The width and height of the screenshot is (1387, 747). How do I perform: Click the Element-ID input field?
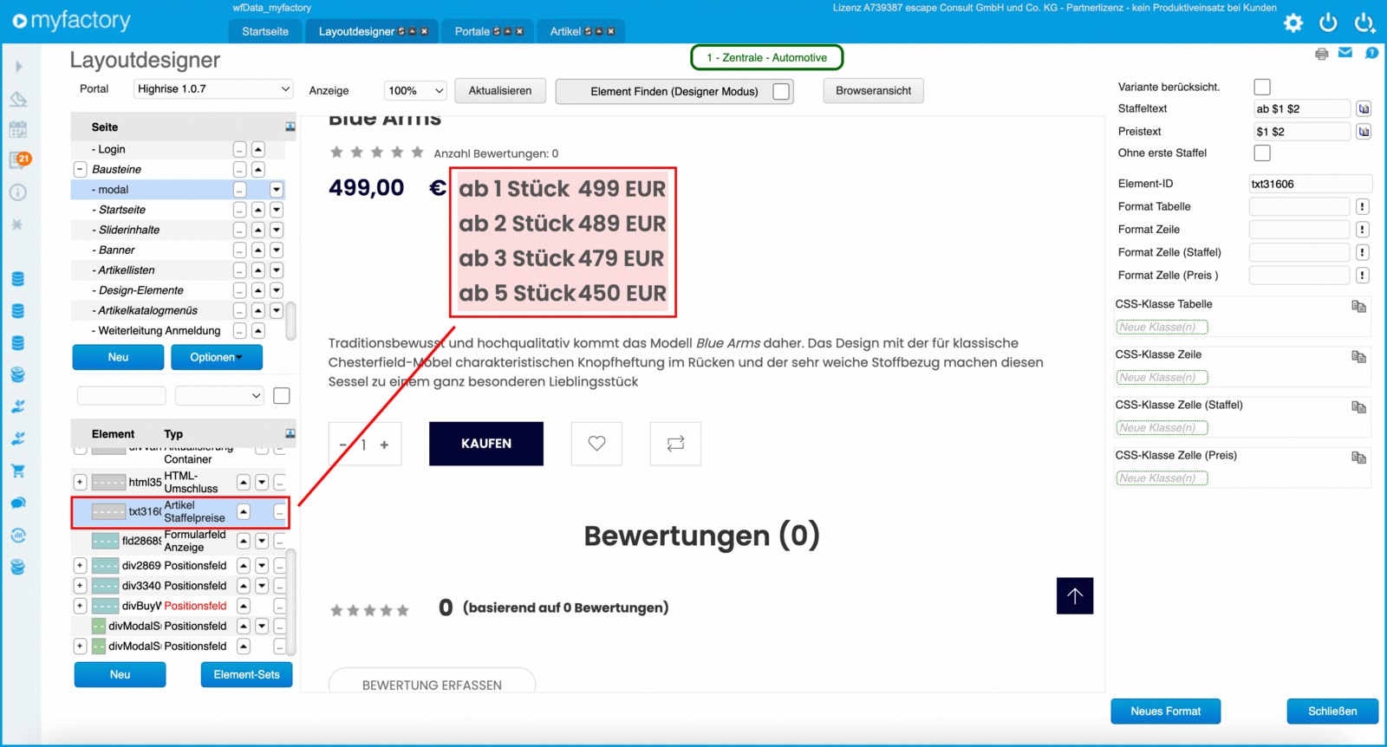pyautogui.click(x=1310, y=184)
